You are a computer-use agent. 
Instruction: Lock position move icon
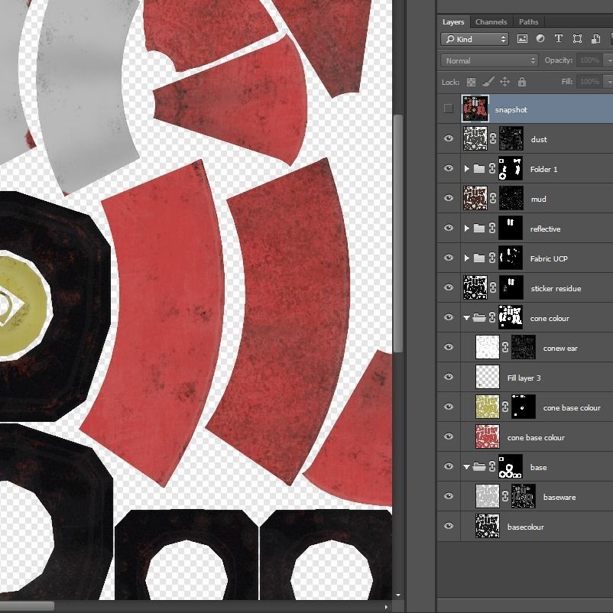[504, 82]
